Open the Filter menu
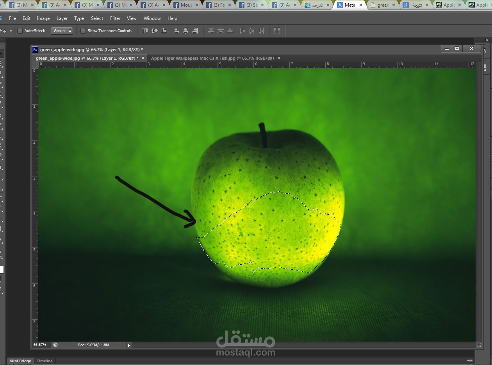Viewport: 492px width, 365px height. (x=115, y=18)
